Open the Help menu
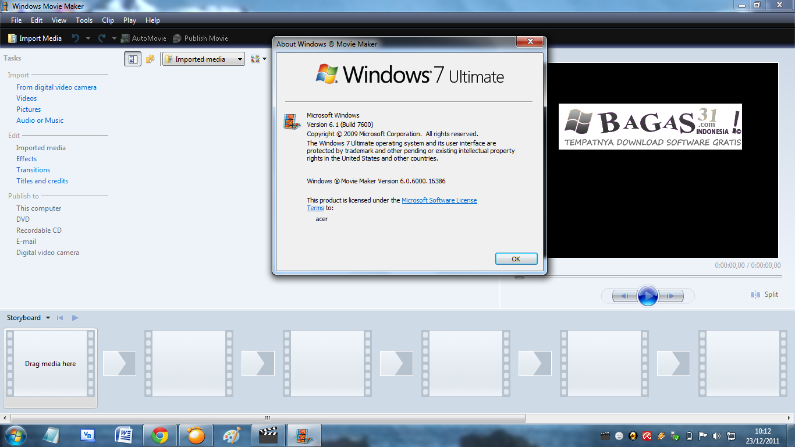The width and height of the screenshot is (795, 447). (x=152, y=20)
